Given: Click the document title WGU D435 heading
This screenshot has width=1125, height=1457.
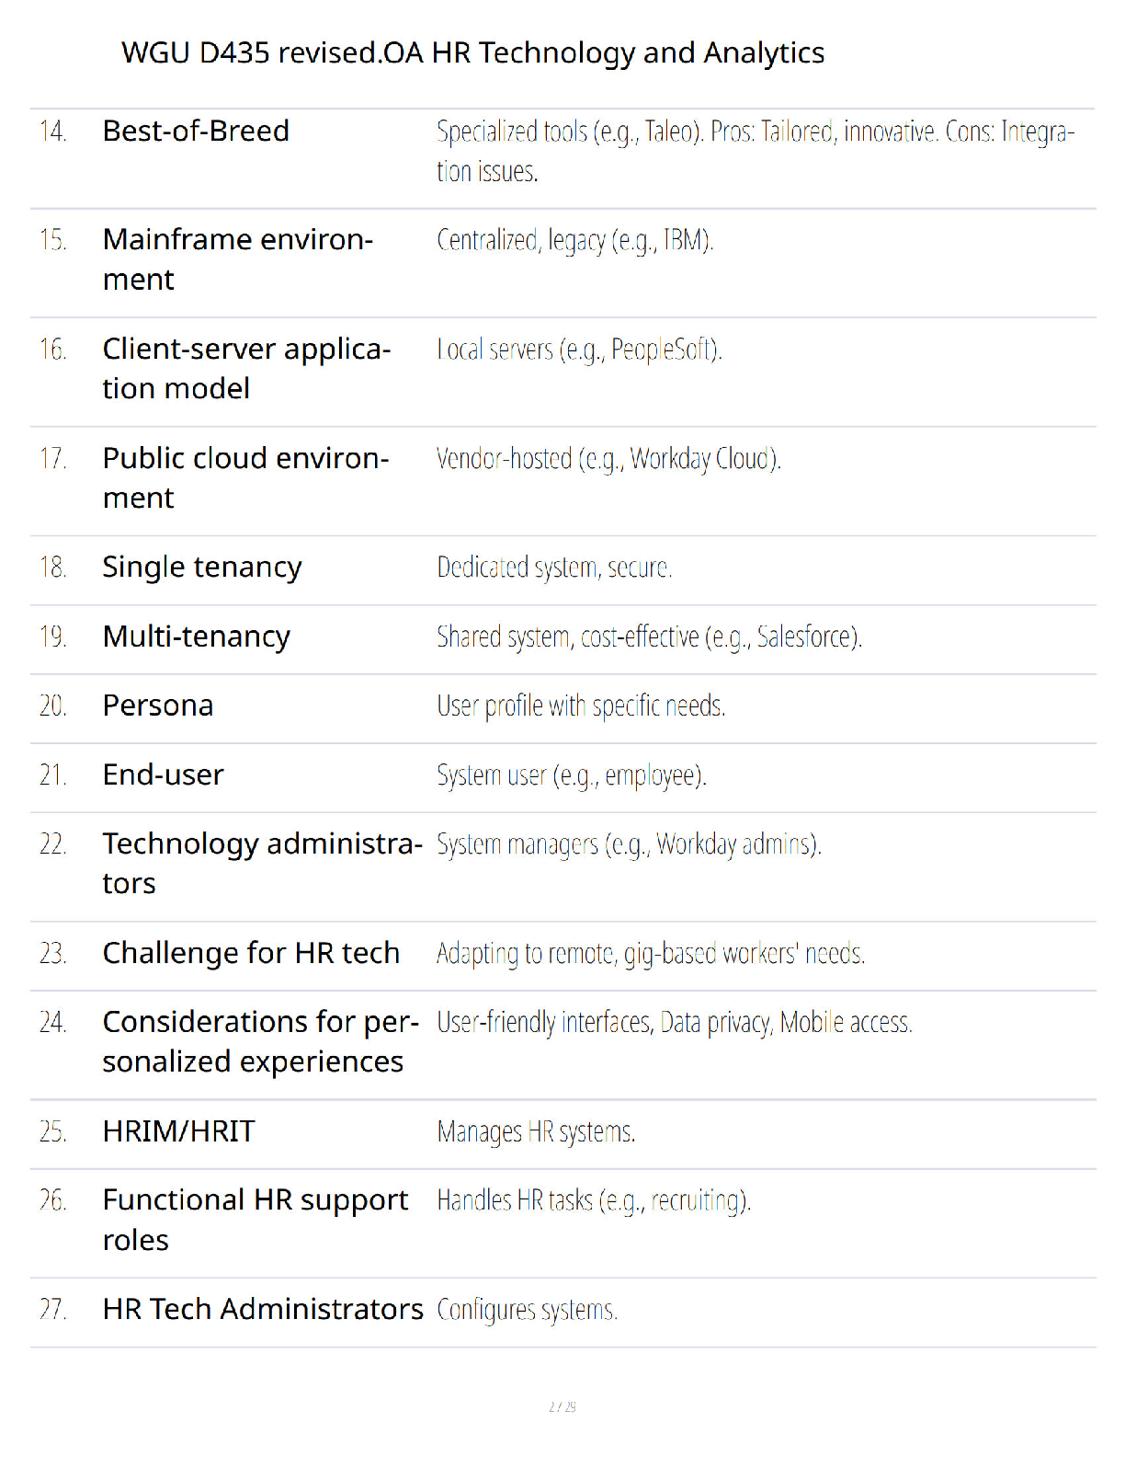Looking at the screenshot, I should (472, 53).
